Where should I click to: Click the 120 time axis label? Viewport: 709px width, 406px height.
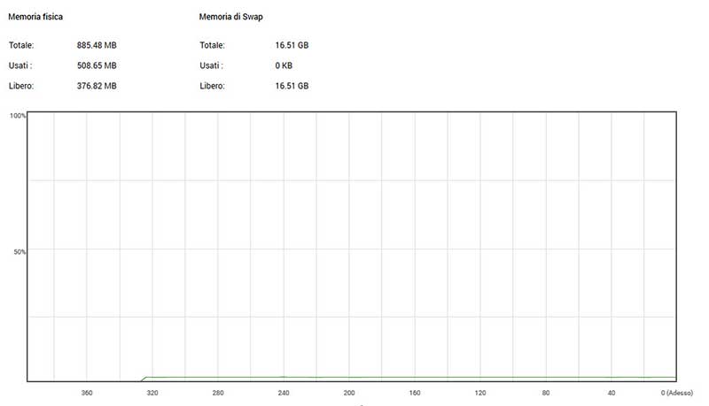(x=480, y=392)
